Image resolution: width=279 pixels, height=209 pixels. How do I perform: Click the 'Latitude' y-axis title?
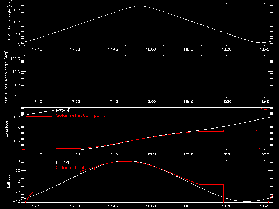[x=8, y=181]
